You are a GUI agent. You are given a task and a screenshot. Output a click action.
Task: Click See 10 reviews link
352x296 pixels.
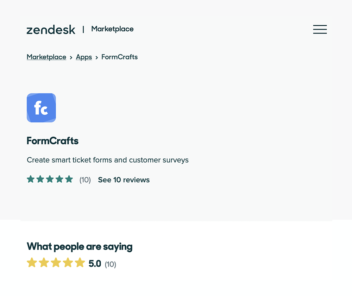(x=124, y=180)
